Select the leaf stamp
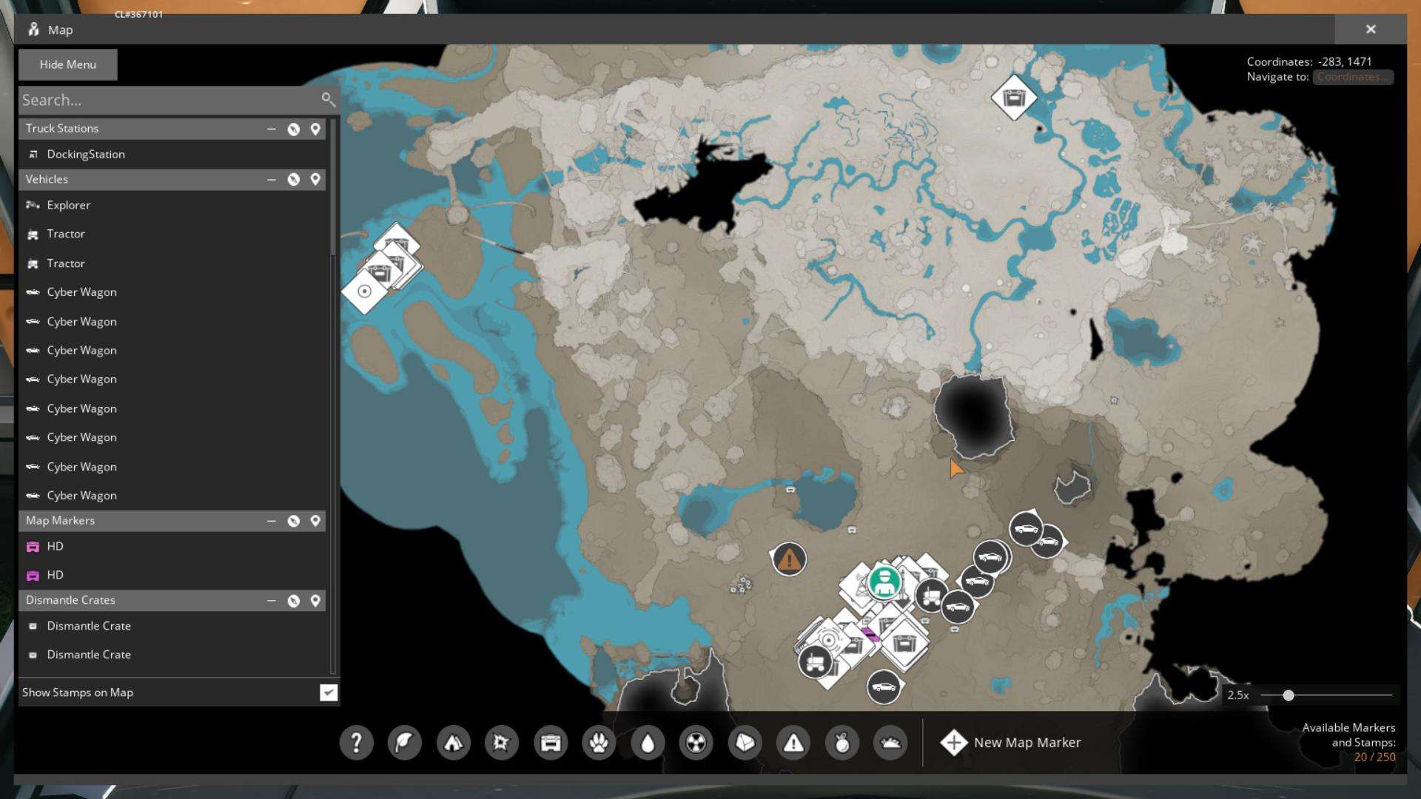This screenshot has height=799, width=1421. click(404, 742)
